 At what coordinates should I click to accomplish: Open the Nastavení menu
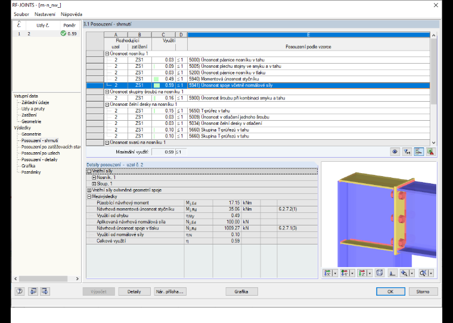pyautogui.click(x=45, y=14)
